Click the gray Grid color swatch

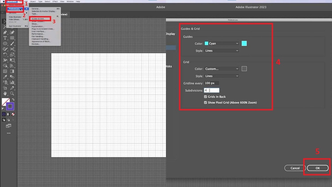(244, 69)
